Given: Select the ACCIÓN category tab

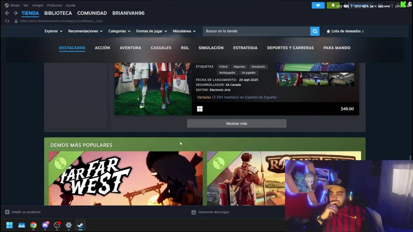Looking at the screenshot, I should pyautogui.click(x=102, y=48).
